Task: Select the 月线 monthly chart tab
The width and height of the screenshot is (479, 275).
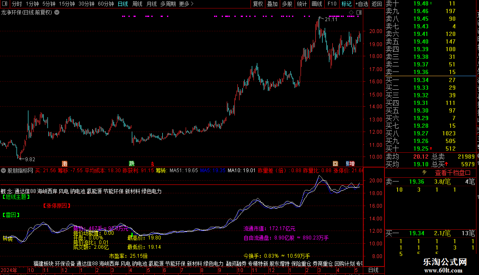Action: [151, 4]
